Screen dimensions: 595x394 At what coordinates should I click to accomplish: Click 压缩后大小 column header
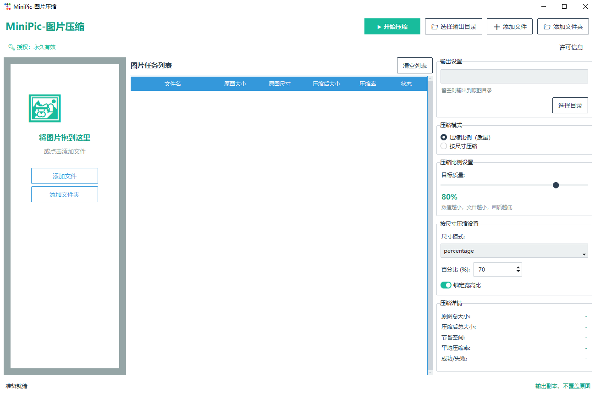(326, 84)
